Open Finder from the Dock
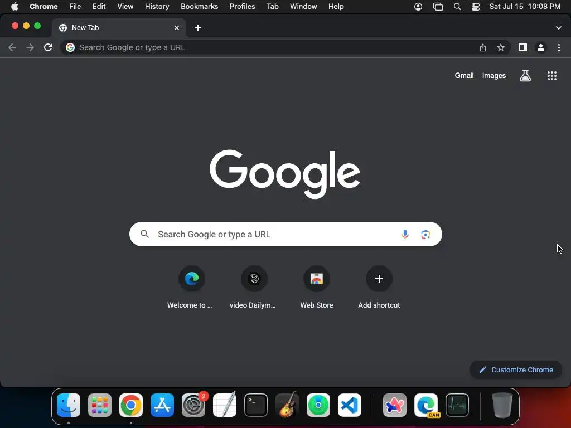This screenshot has width=571, height=428. coord(69,405)
